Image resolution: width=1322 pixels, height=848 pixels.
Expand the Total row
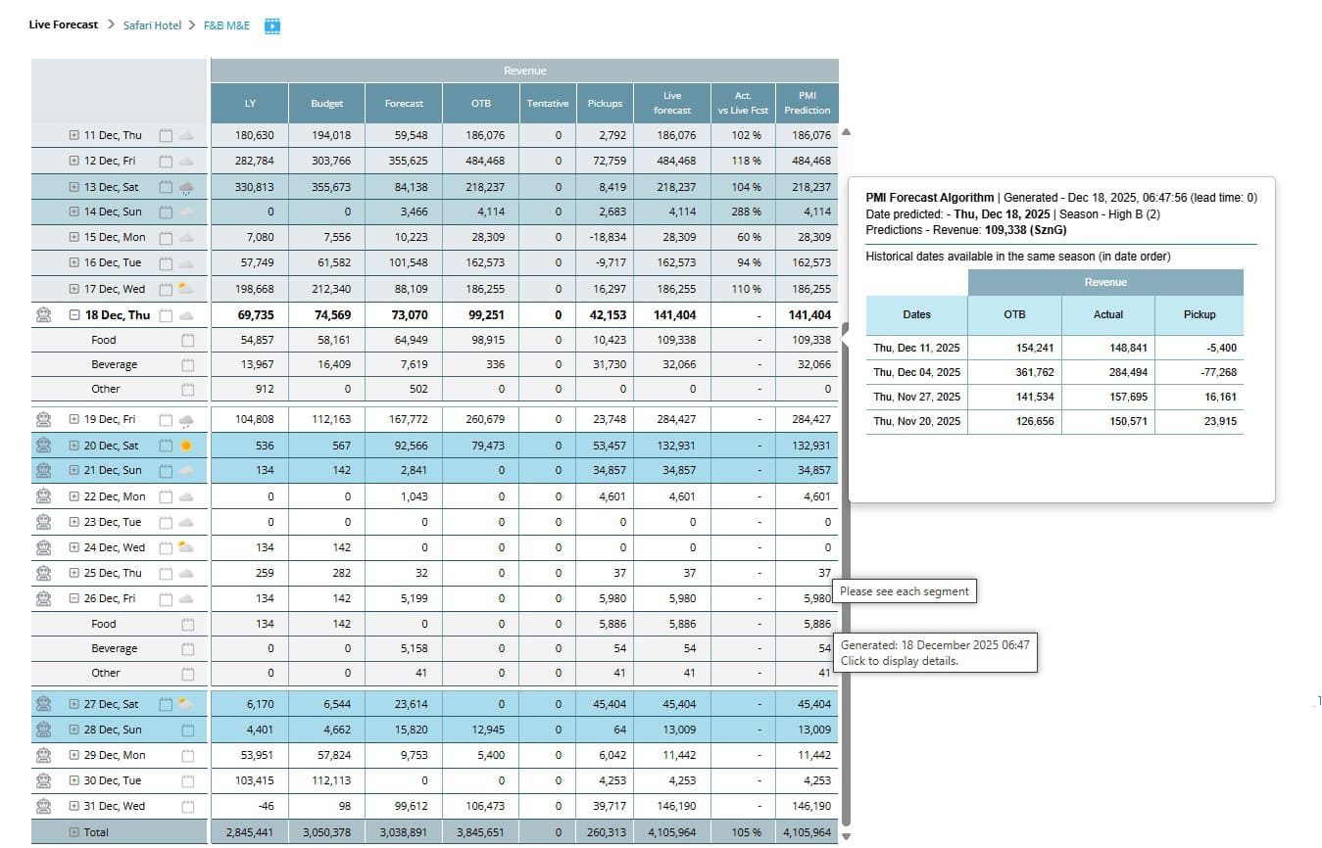coord(74,832)
